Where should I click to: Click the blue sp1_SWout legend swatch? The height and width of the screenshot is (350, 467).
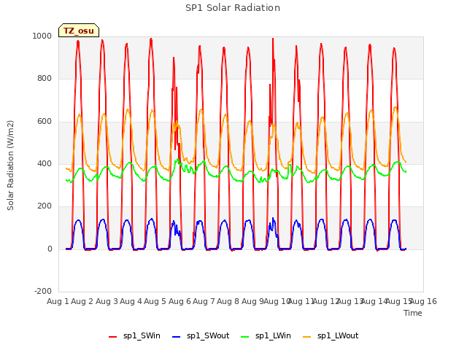(x=177, y=337)
